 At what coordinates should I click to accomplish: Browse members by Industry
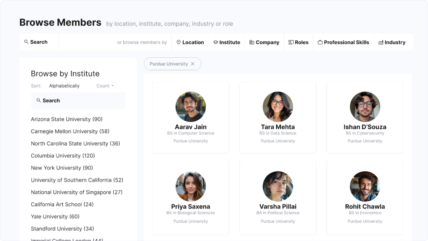pos(395,42)
